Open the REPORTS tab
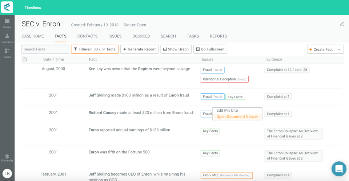 [218, 36]
